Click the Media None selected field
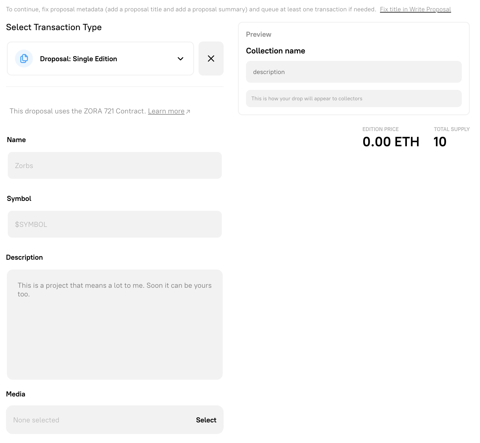480x443 pixels. tap(90, 420)
